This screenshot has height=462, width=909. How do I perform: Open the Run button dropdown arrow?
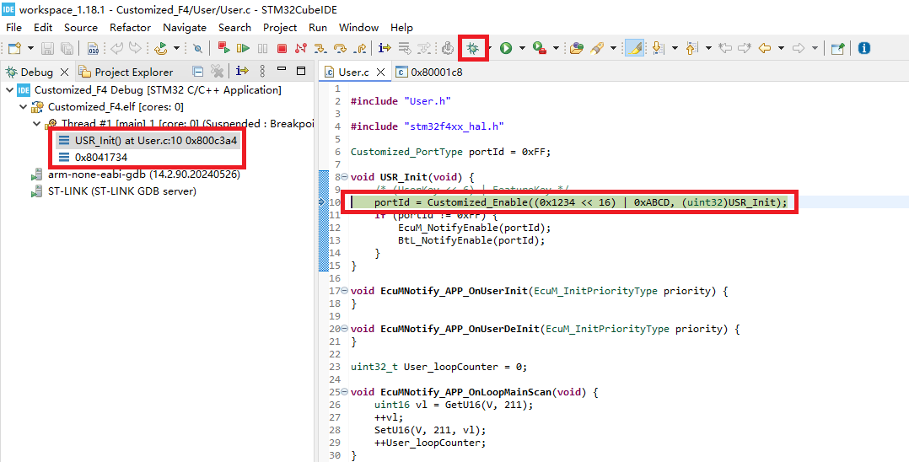pos(522,48)
